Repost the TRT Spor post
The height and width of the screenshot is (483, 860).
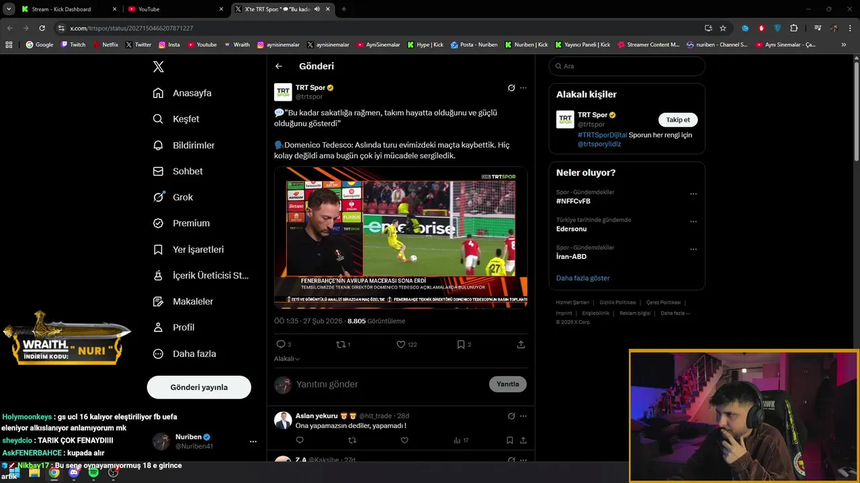pos(341,344)
